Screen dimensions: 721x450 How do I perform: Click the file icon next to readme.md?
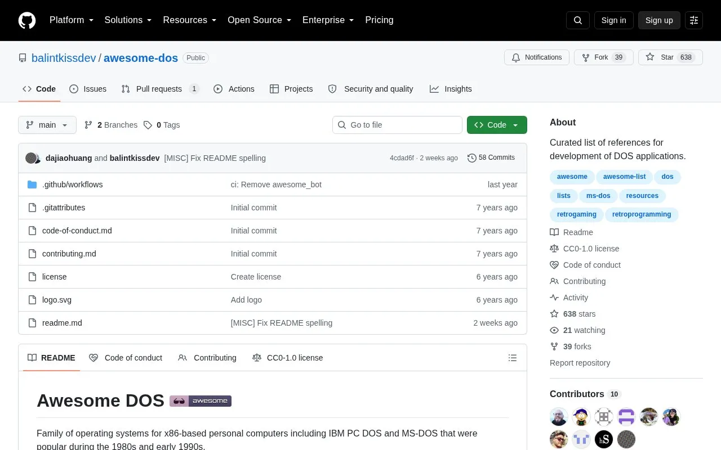pyautogui.click(x=32, y=323)
